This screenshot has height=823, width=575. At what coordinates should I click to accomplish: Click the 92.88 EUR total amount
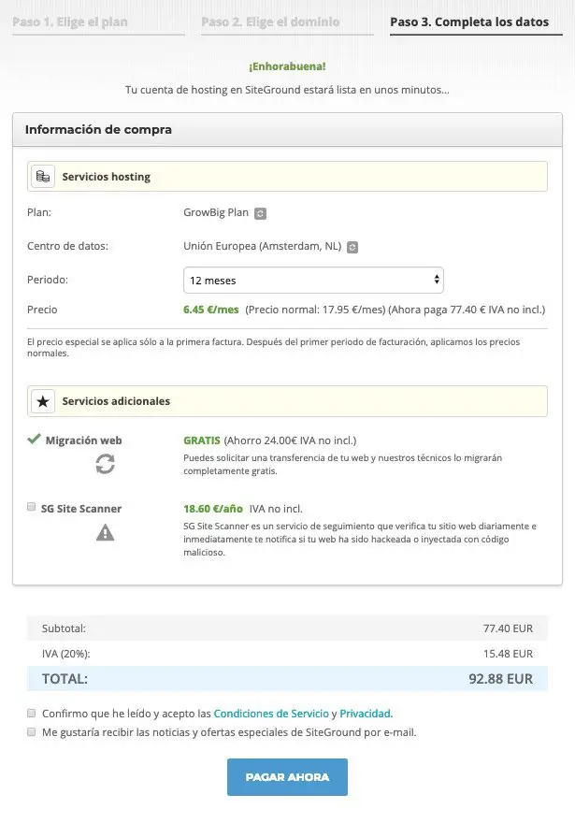click(x=500, y=679)
